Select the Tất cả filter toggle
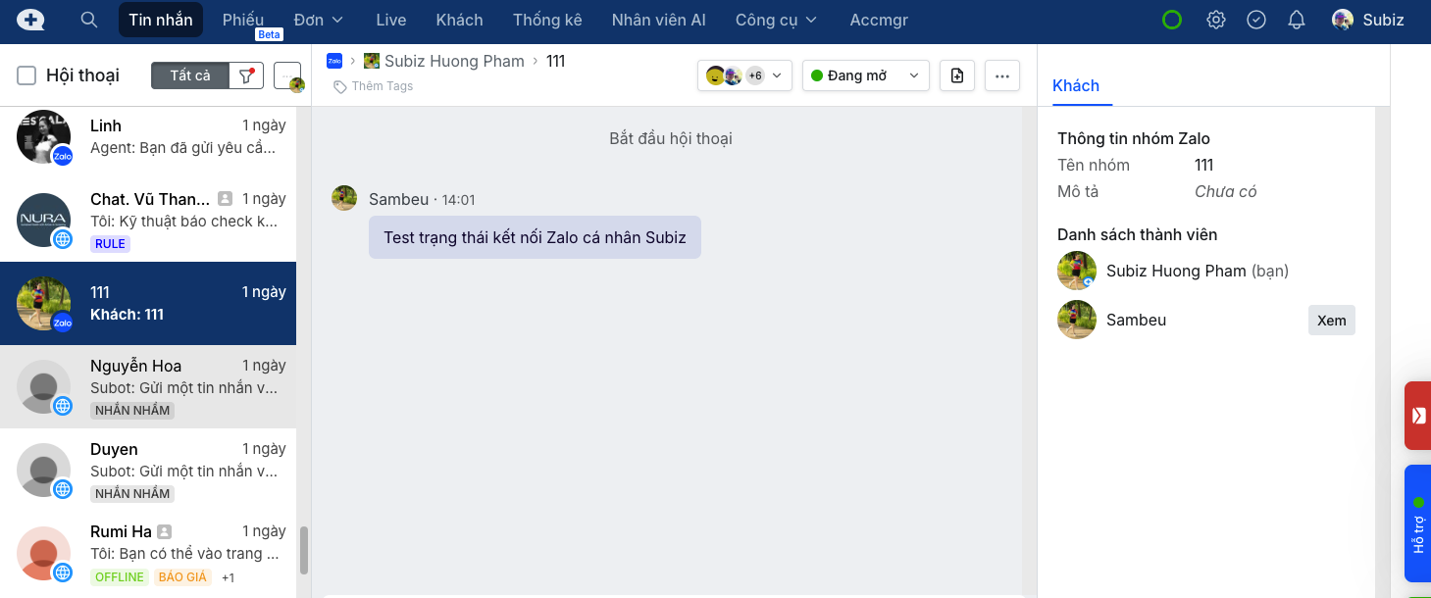Image resolution: width=1431 pixels, height=598 pixels. point(190,75)
